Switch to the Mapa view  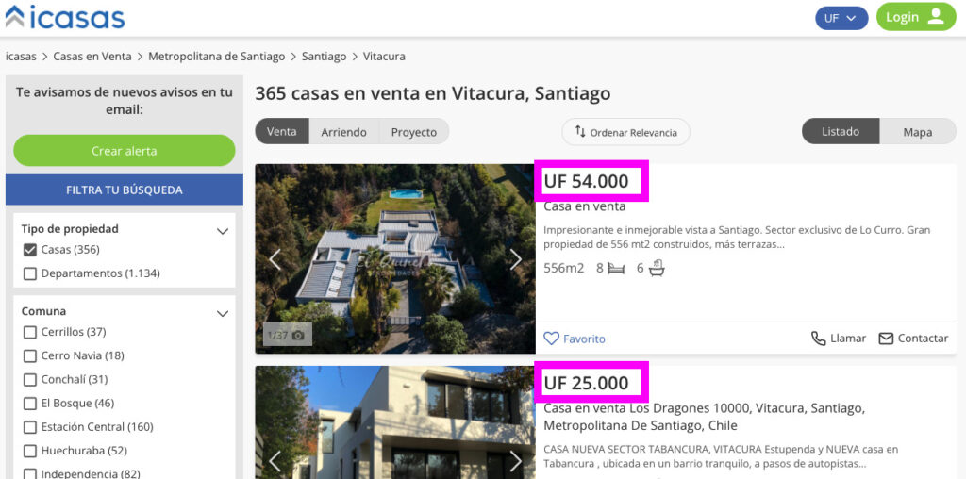tap(918, 132)
